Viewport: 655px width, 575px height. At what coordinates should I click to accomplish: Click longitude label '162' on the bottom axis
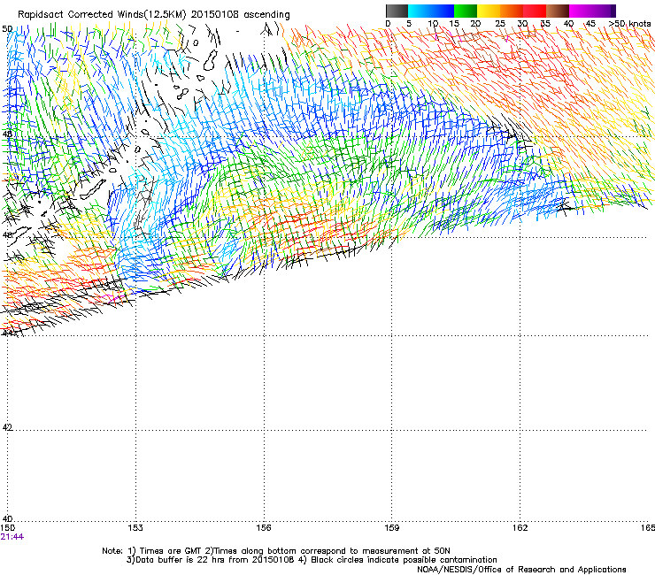pyautogui.click(x=520, y=528)
